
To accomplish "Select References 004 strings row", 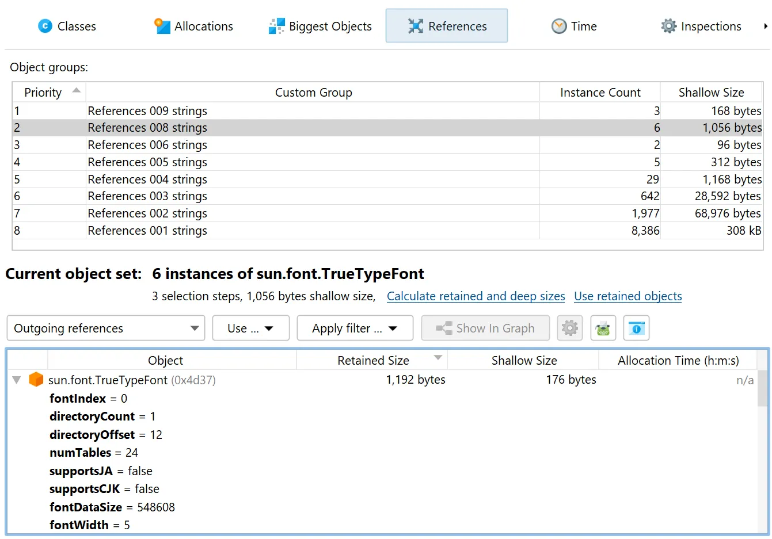I will (387, 179).
